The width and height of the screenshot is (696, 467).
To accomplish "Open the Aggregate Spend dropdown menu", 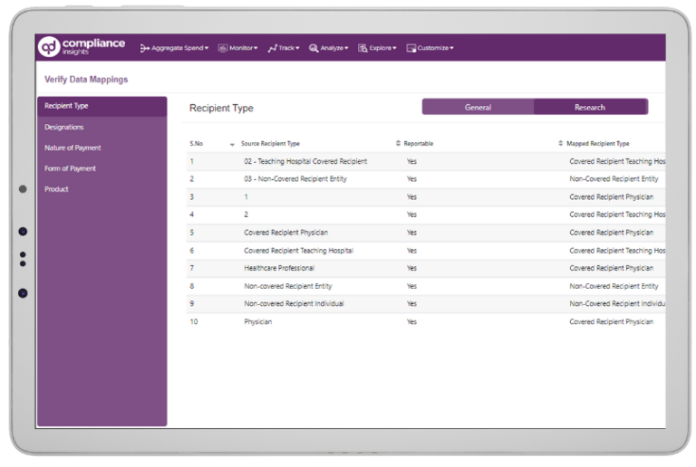I will click(174, 48).
